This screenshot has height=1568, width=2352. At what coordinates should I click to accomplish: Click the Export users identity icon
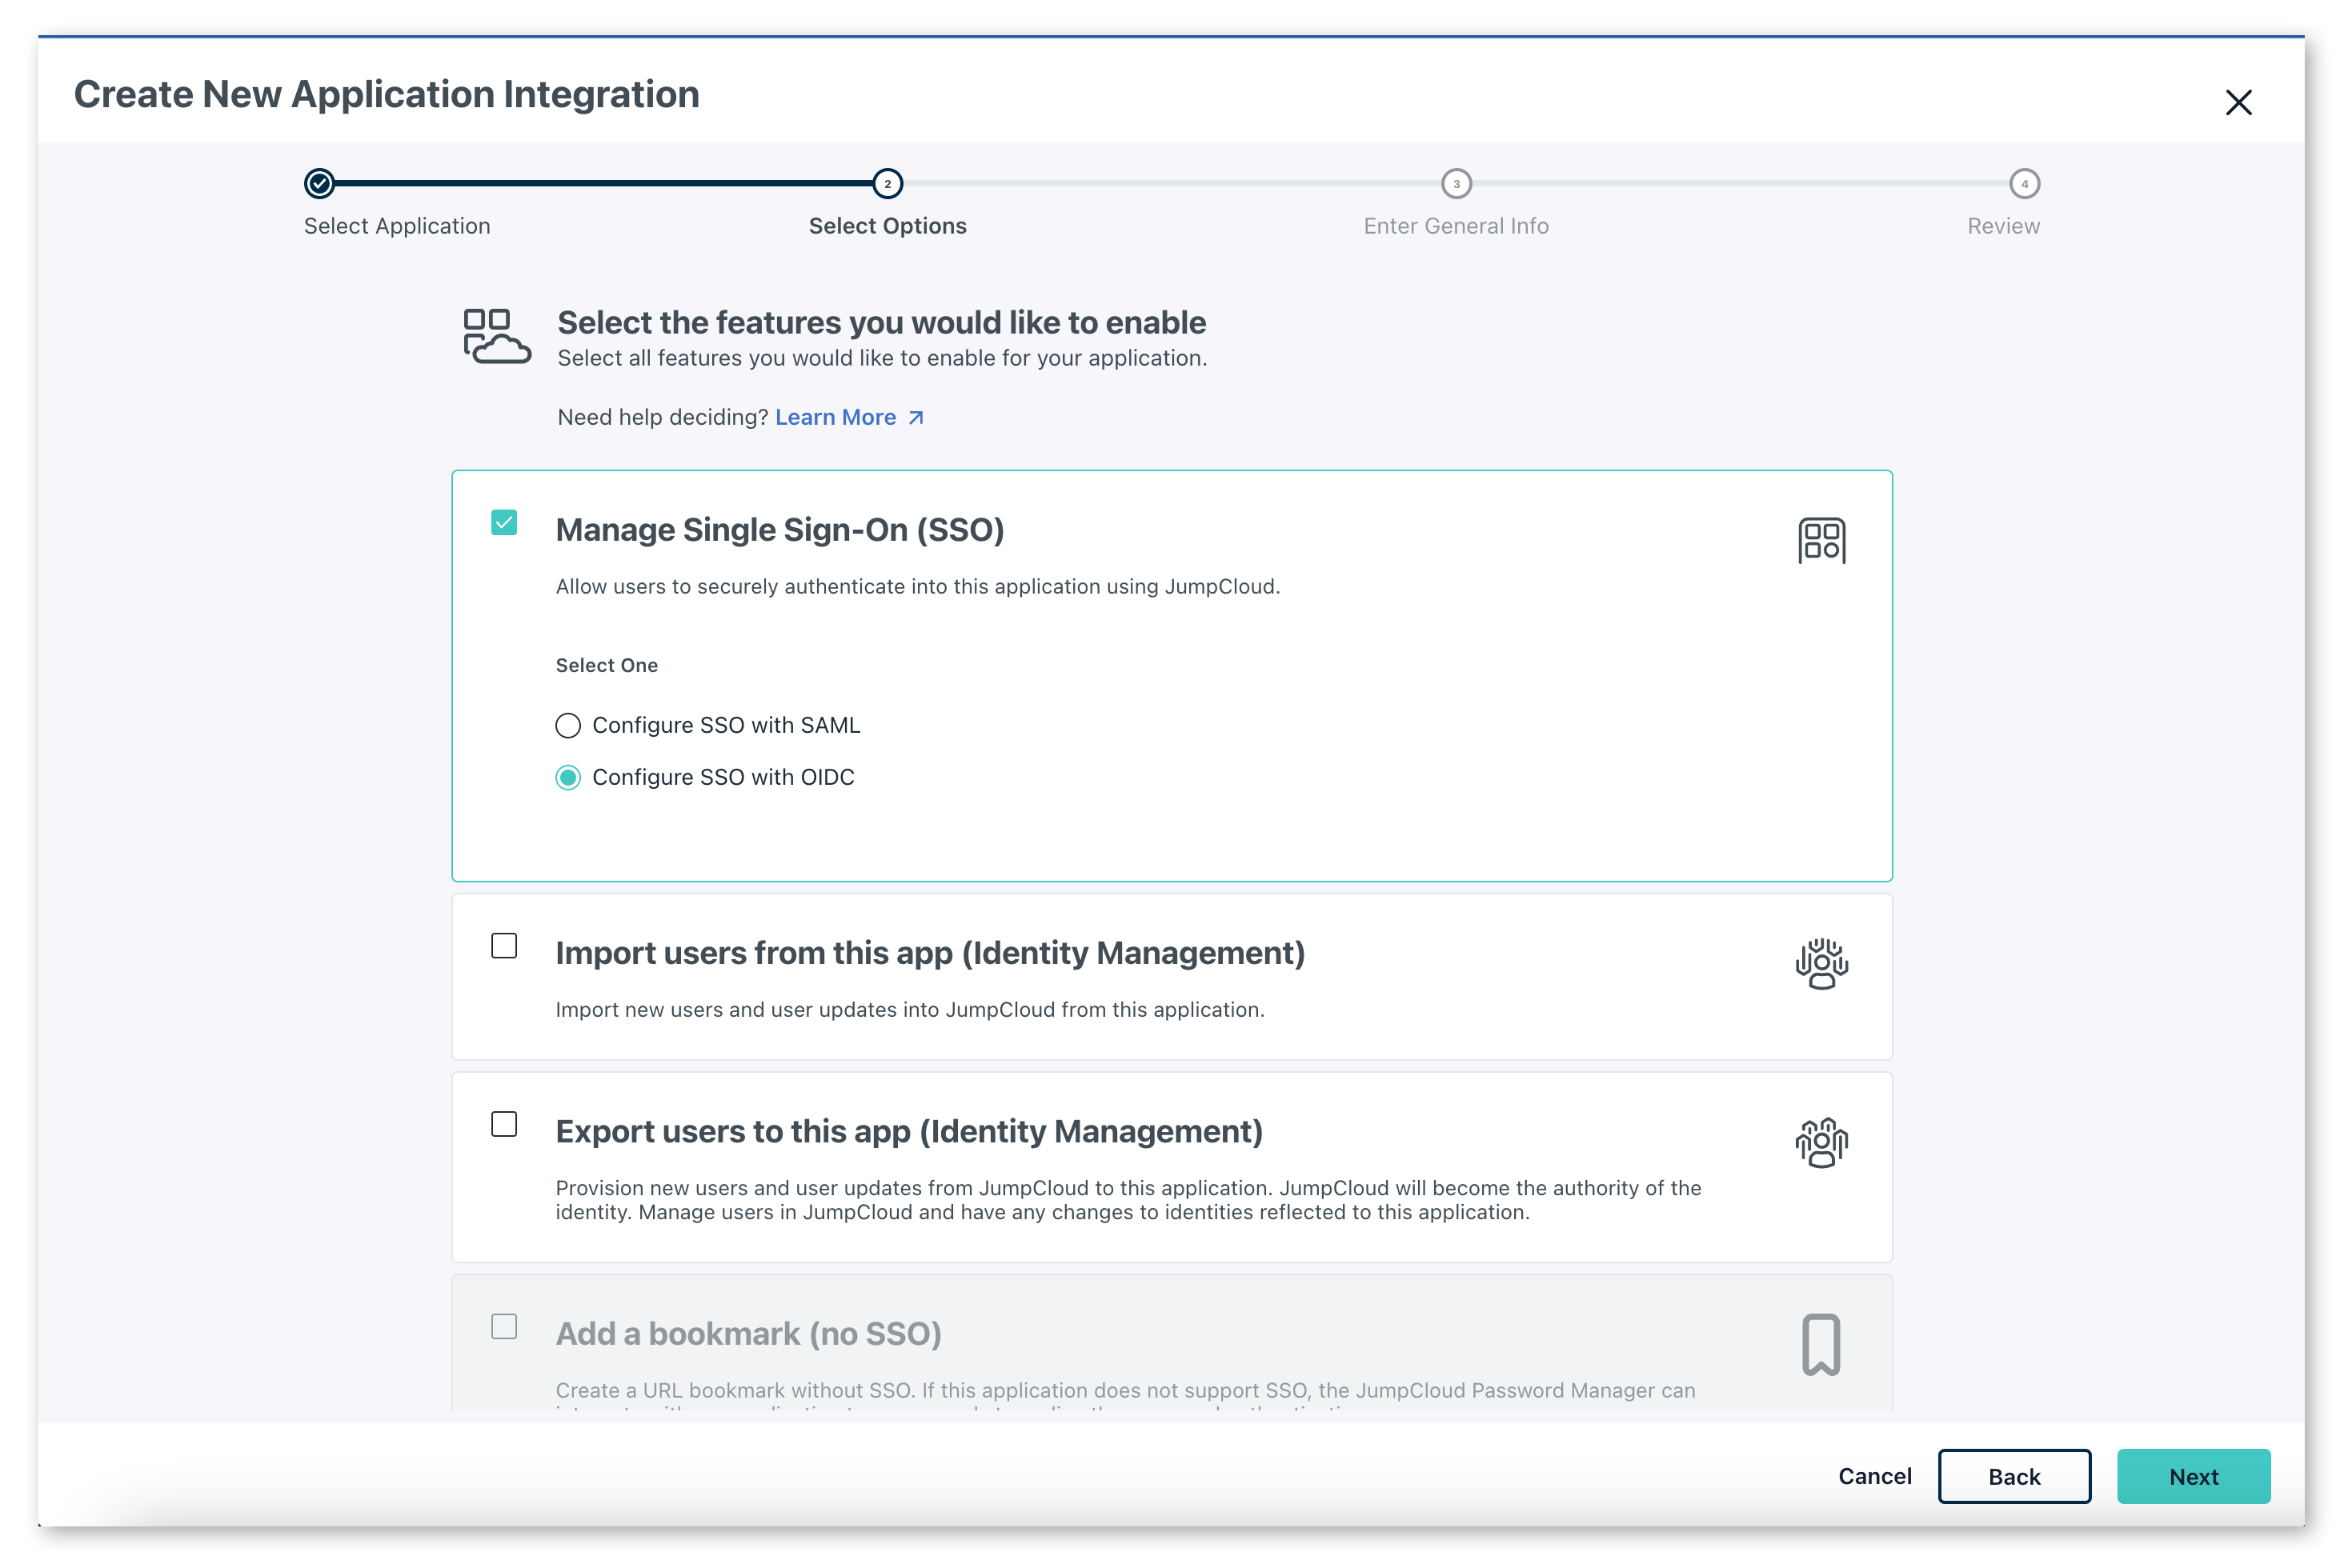tap(1821, 1142)
